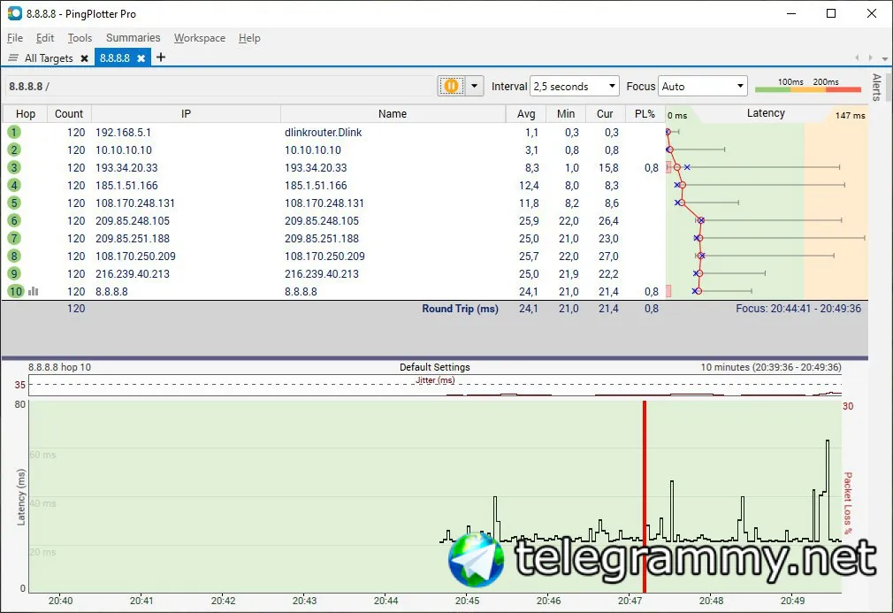Select hop 1 green number icon
The height and width of the screenshot is (613, 893).
tap(14, 132)
